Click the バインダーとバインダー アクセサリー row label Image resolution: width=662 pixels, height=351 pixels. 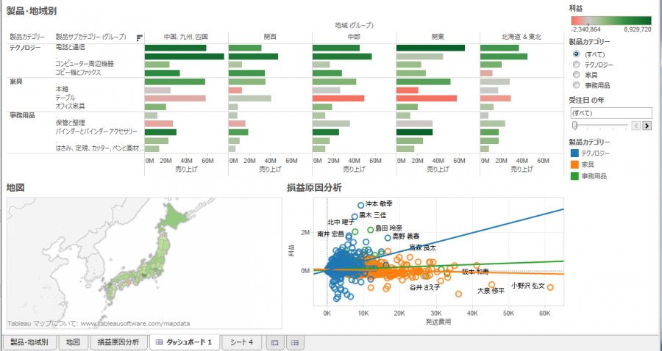(x=96, y=132)
